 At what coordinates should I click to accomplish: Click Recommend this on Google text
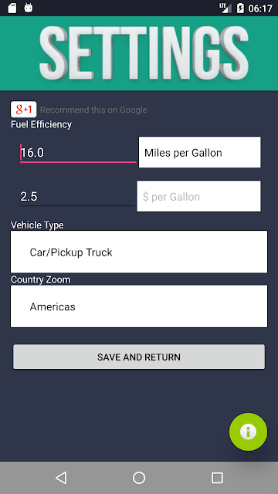pos(93,110)
